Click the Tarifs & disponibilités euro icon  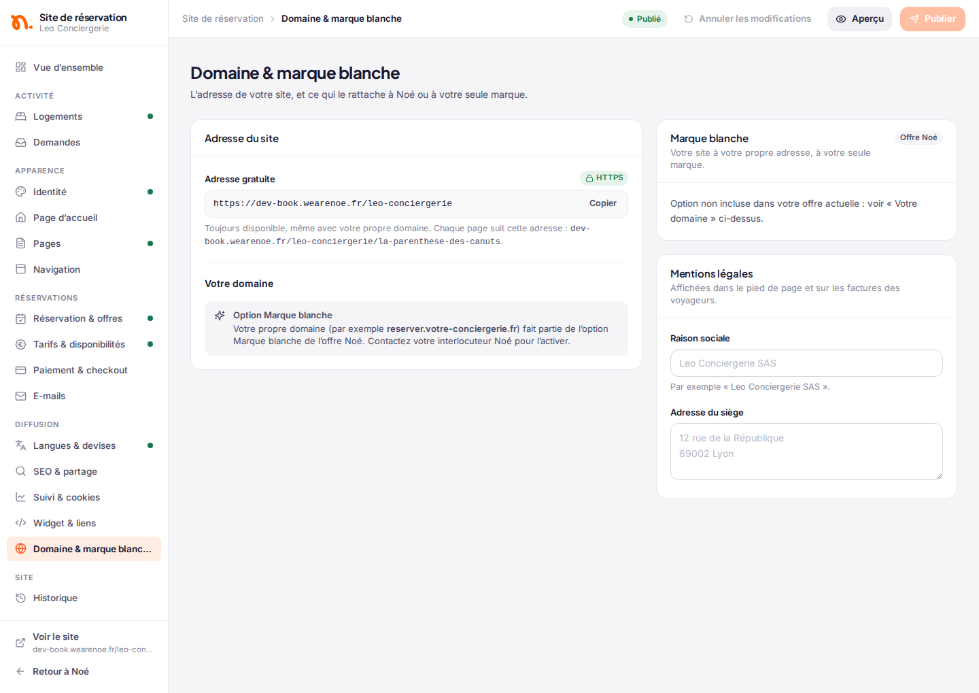coord(21,344)
